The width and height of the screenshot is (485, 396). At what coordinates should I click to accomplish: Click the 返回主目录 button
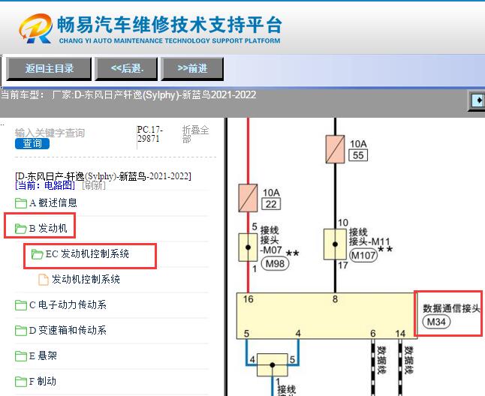49,68
